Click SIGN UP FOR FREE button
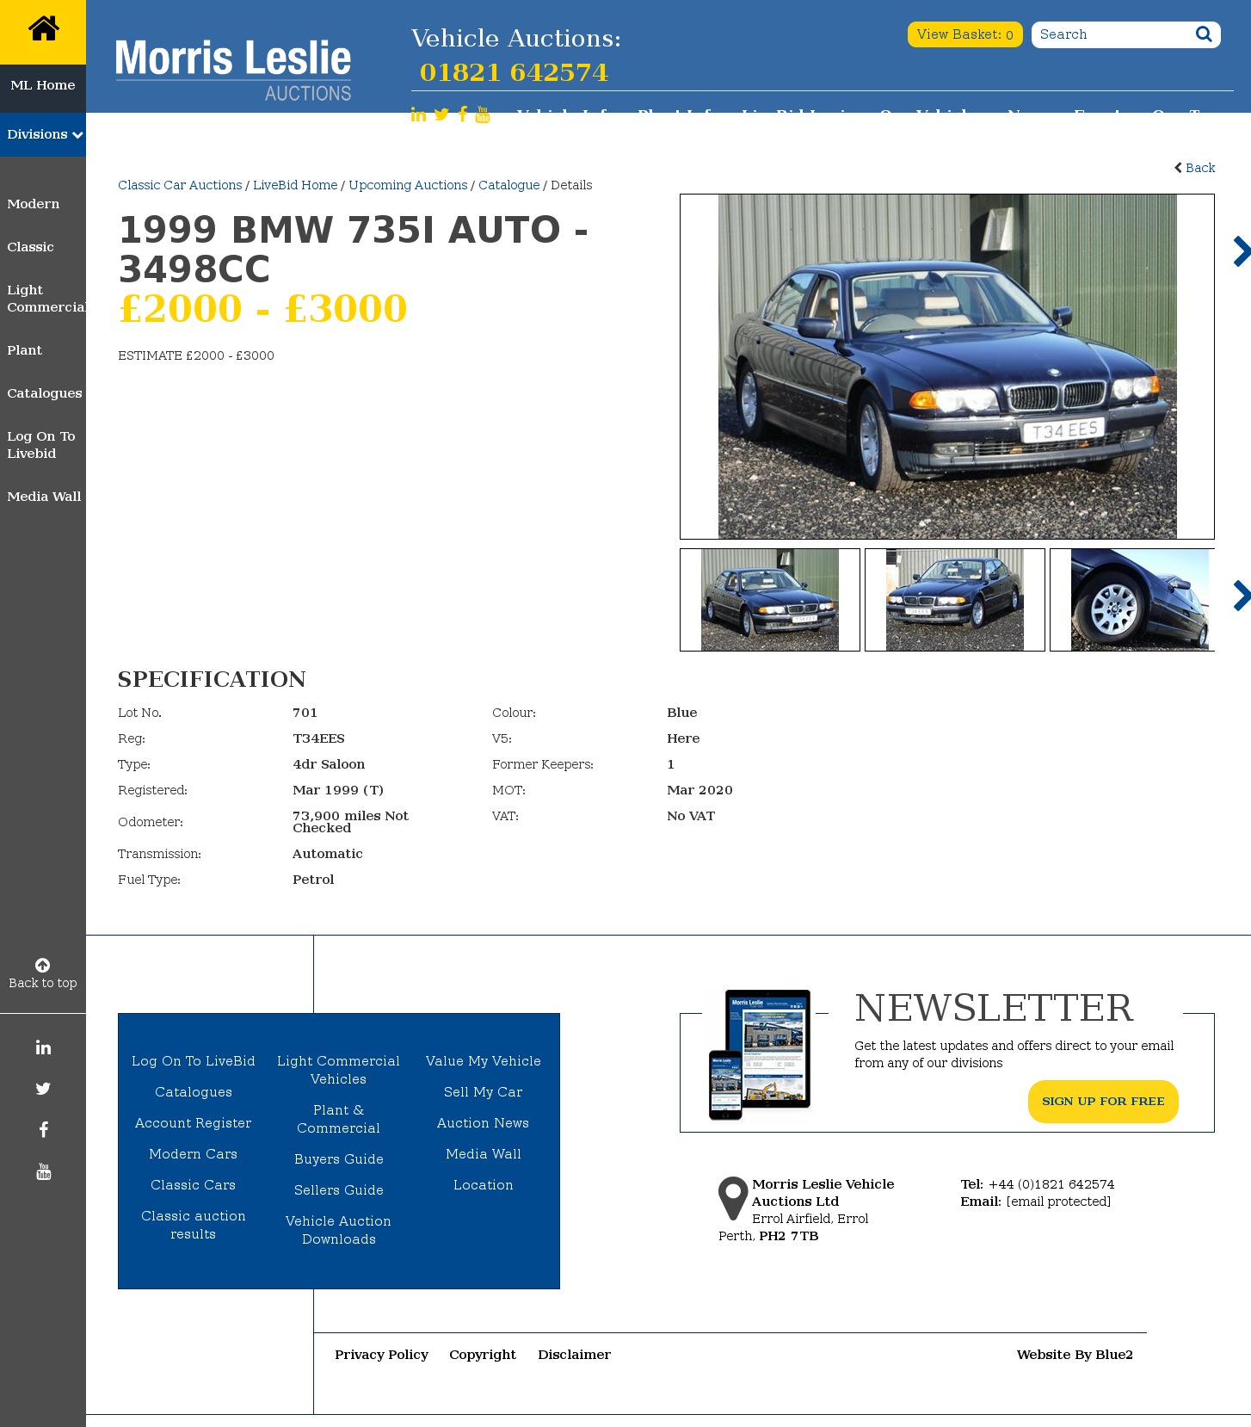 (1103, 1102)
